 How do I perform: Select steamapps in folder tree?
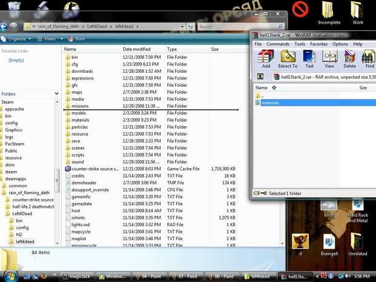coord(15,179)
